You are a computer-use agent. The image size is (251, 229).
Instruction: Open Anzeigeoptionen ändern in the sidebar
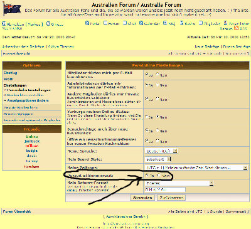coord(28,100)
